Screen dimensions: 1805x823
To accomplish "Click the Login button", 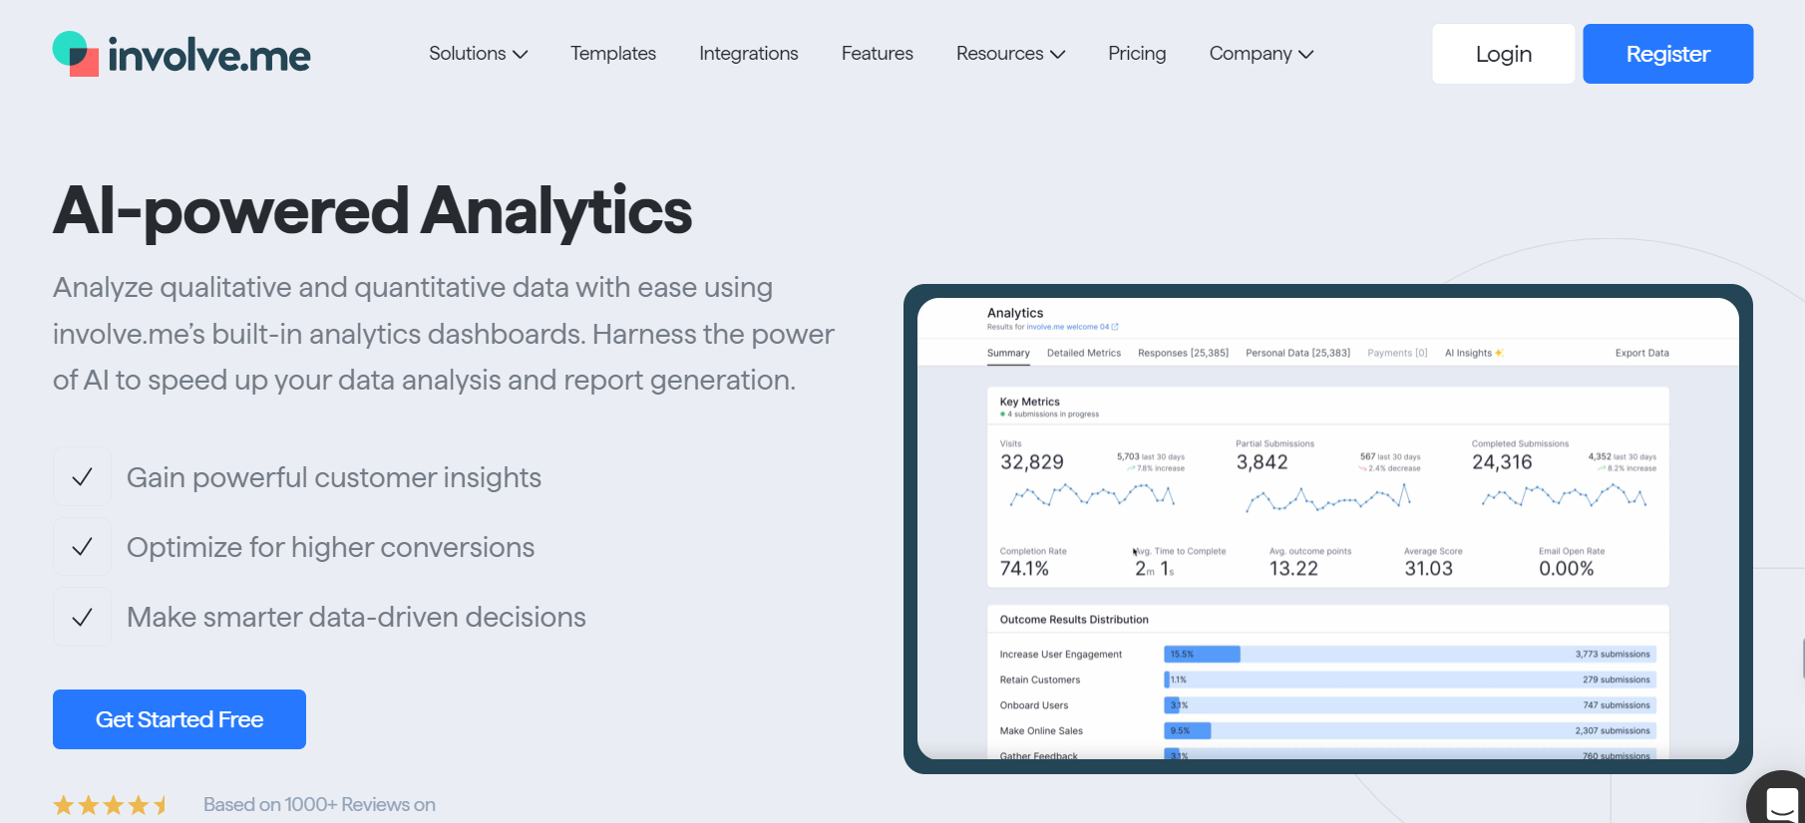I will pos(1504,54).
